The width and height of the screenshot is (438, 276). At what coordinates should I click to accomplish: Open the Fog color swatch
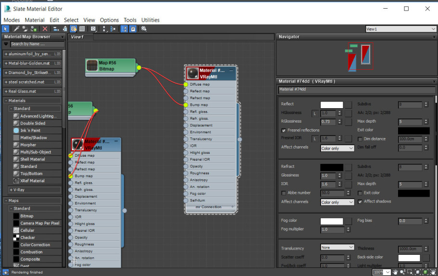(332, 221)
